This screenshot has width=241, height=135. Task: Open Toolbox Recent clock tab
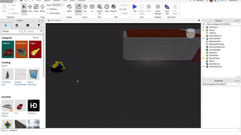(27, 25)
